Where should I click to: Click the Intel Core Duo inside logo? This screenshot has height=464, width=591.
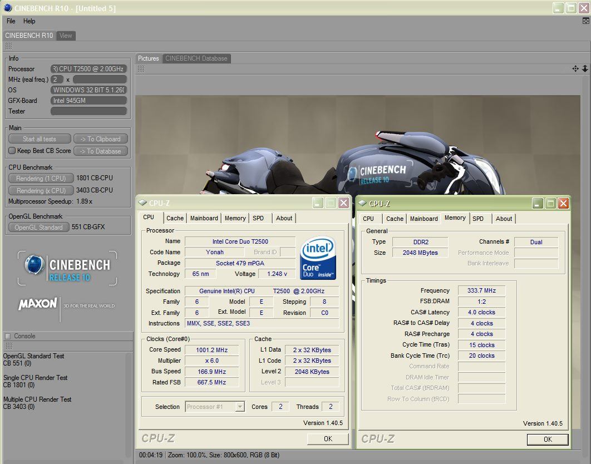(318, 258)
